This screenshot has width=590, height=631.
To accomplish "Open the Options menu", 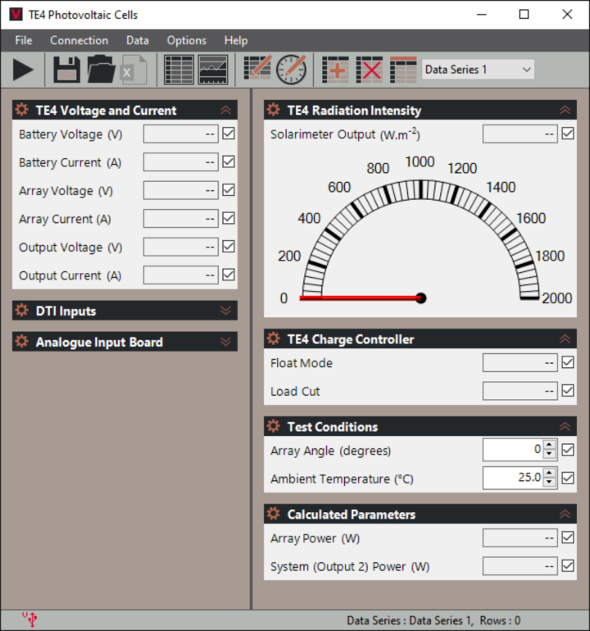I will coord(187,40).
